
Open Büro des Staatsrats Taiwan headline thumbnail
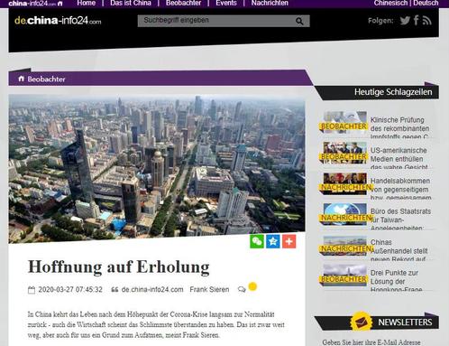[x=345, y=214]
